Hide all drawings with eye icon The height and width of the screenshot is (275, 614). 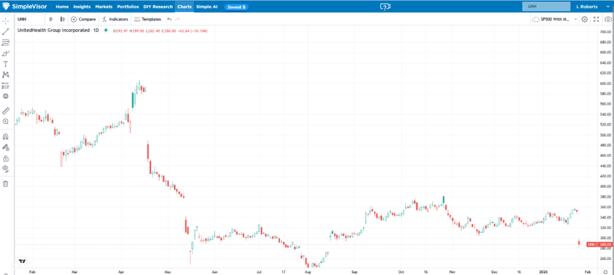point(6,168)
